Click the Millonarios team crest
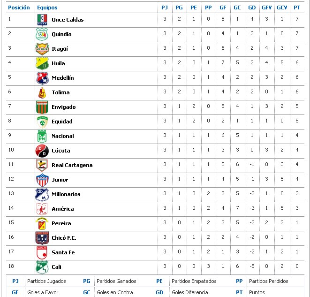The image size is (310, 297). coord(42,195)
